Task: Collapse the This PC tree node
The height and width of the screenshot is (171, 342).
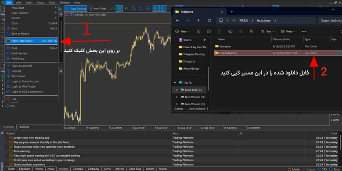Action: tap(175, 83)
